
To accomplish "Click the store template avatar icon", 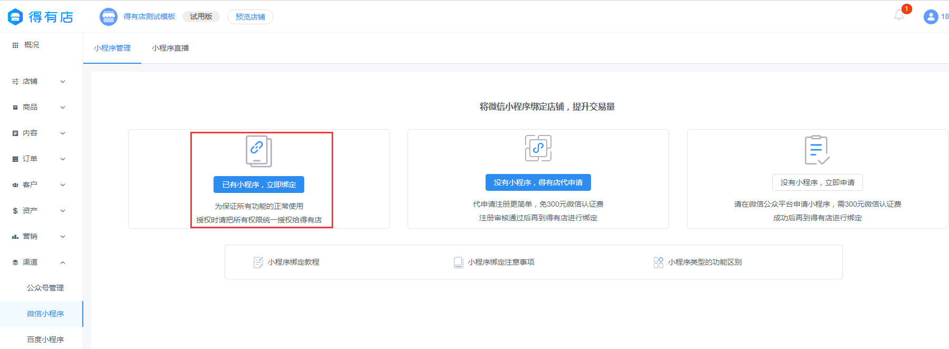I will coord(109,17).
